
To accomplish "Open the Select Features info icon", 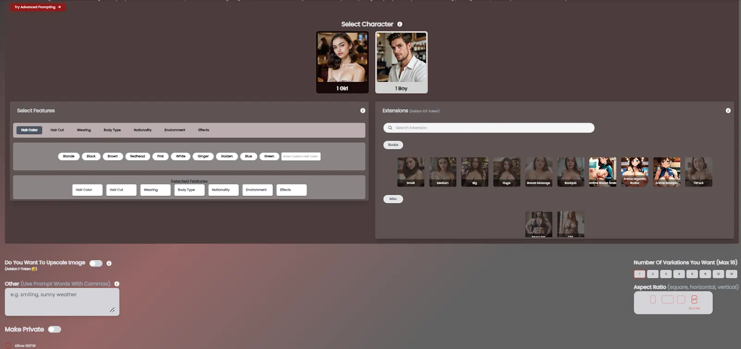I will [363, 111].
